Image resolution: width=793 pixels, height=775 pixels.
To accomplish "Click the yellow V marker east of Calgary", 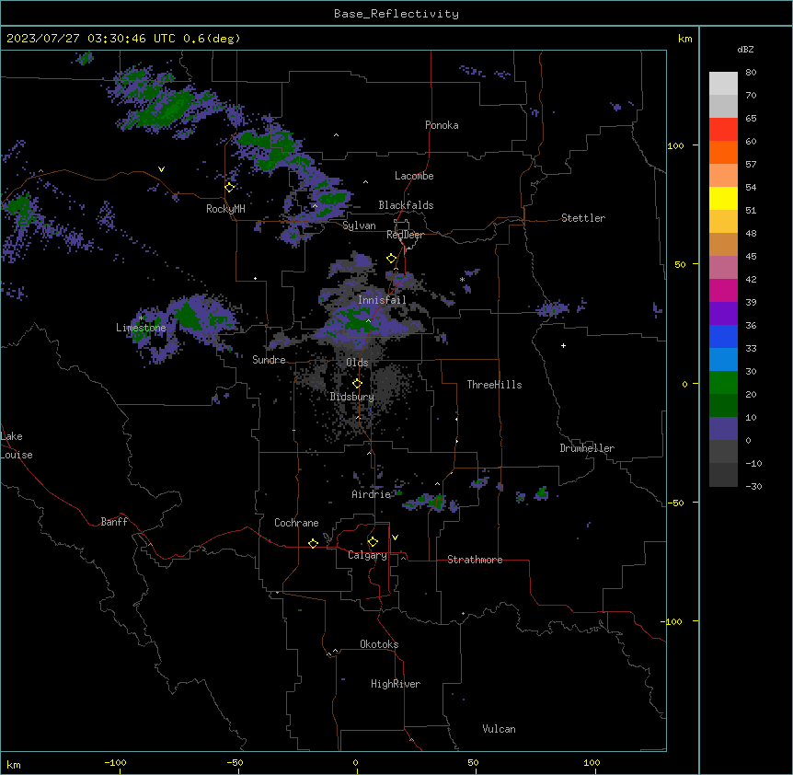I will tap(395, 538).
